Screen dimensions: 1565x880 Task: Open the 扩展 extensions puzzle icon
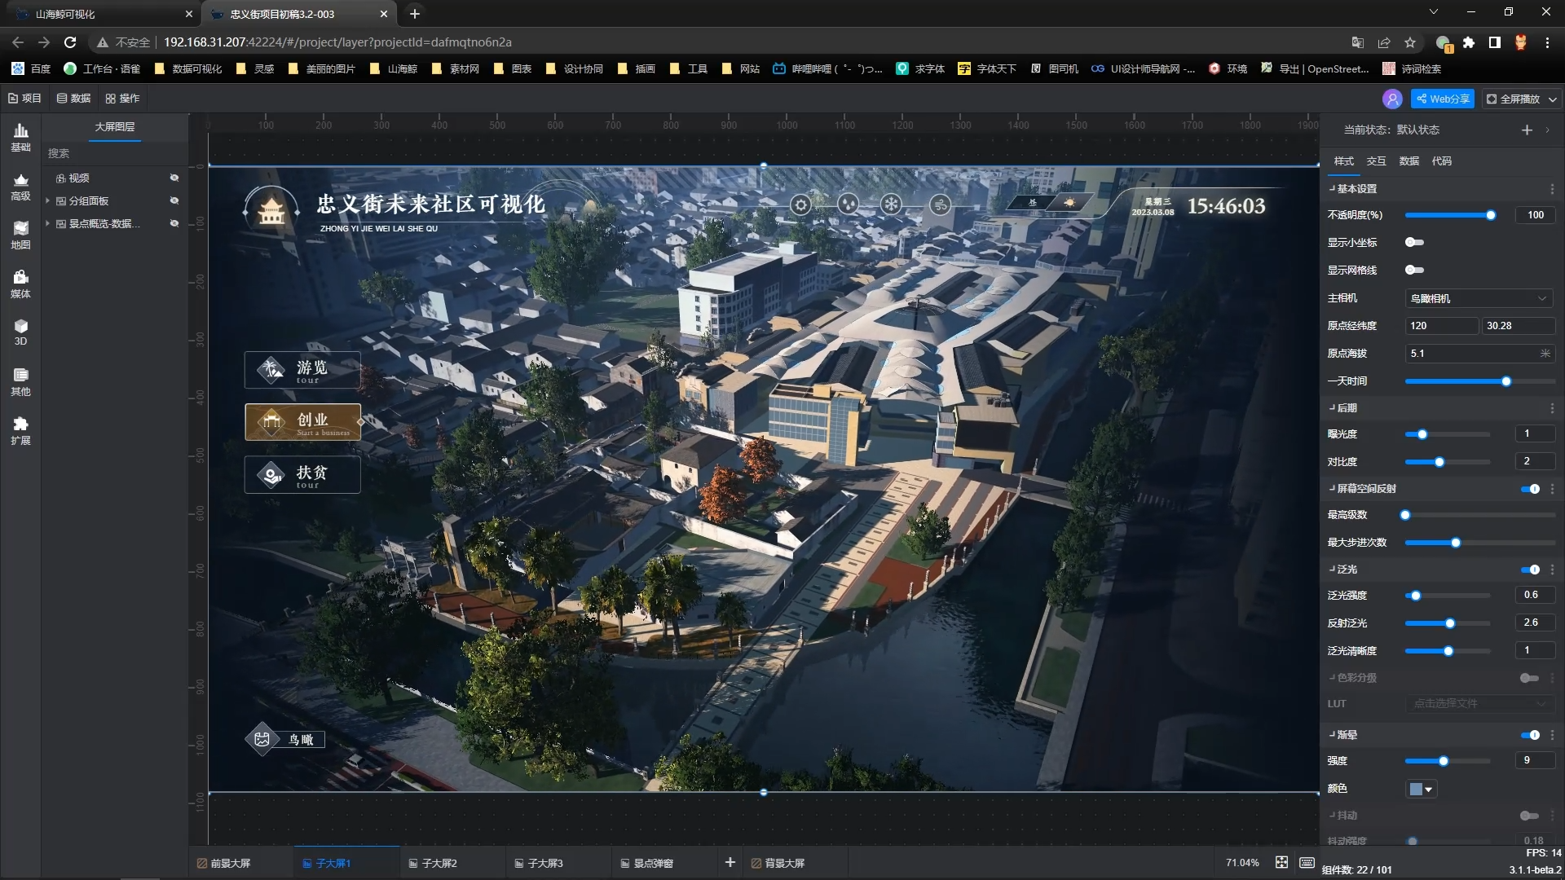20,429
